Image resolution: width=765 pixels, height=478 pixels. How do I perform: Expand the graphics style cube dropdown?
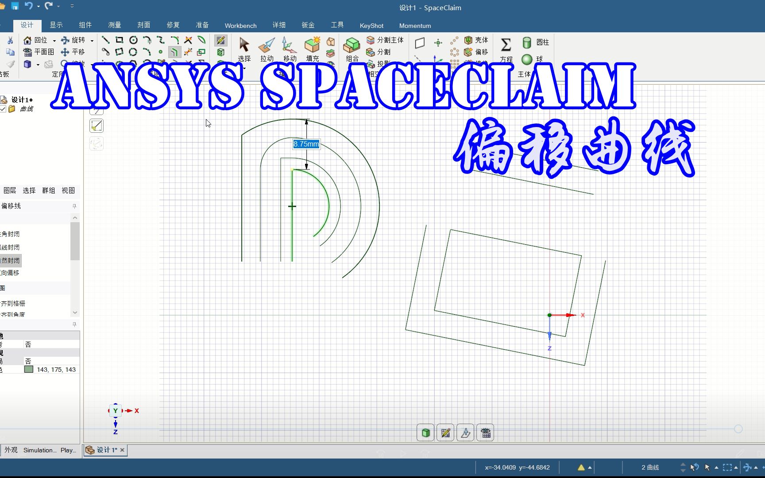38,65
